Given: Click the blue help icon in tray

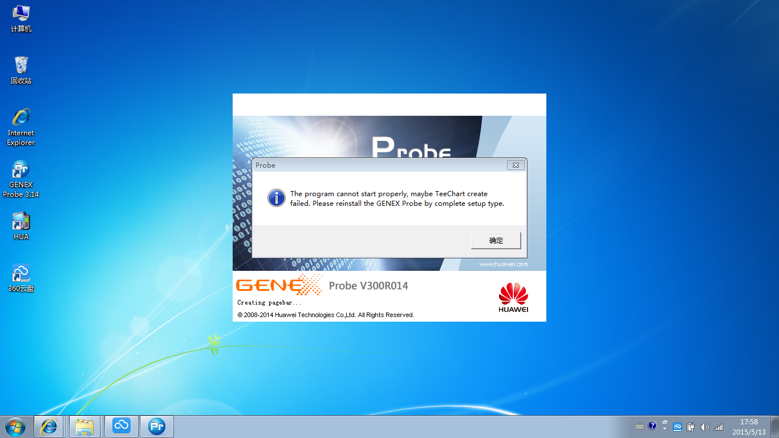Looking at the screenshot, I should (652, 427).
